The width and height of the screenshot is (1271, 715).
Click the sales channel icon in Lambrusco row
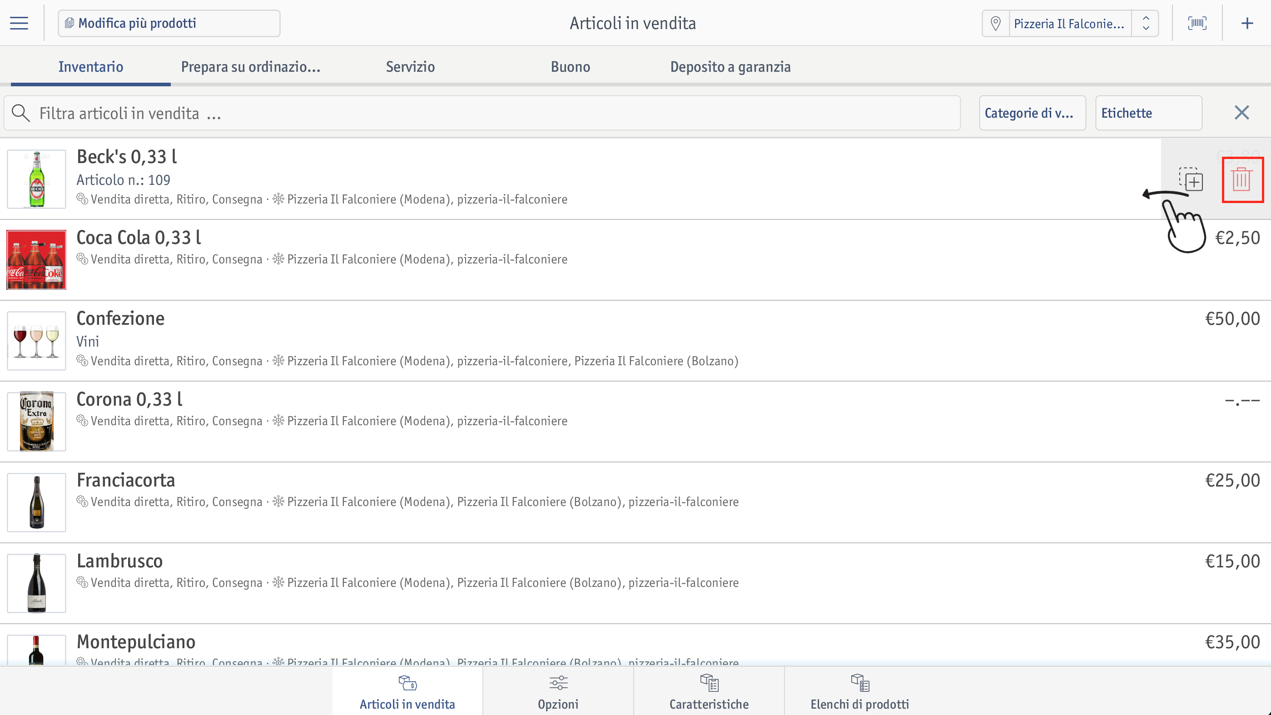pos(82,582)
